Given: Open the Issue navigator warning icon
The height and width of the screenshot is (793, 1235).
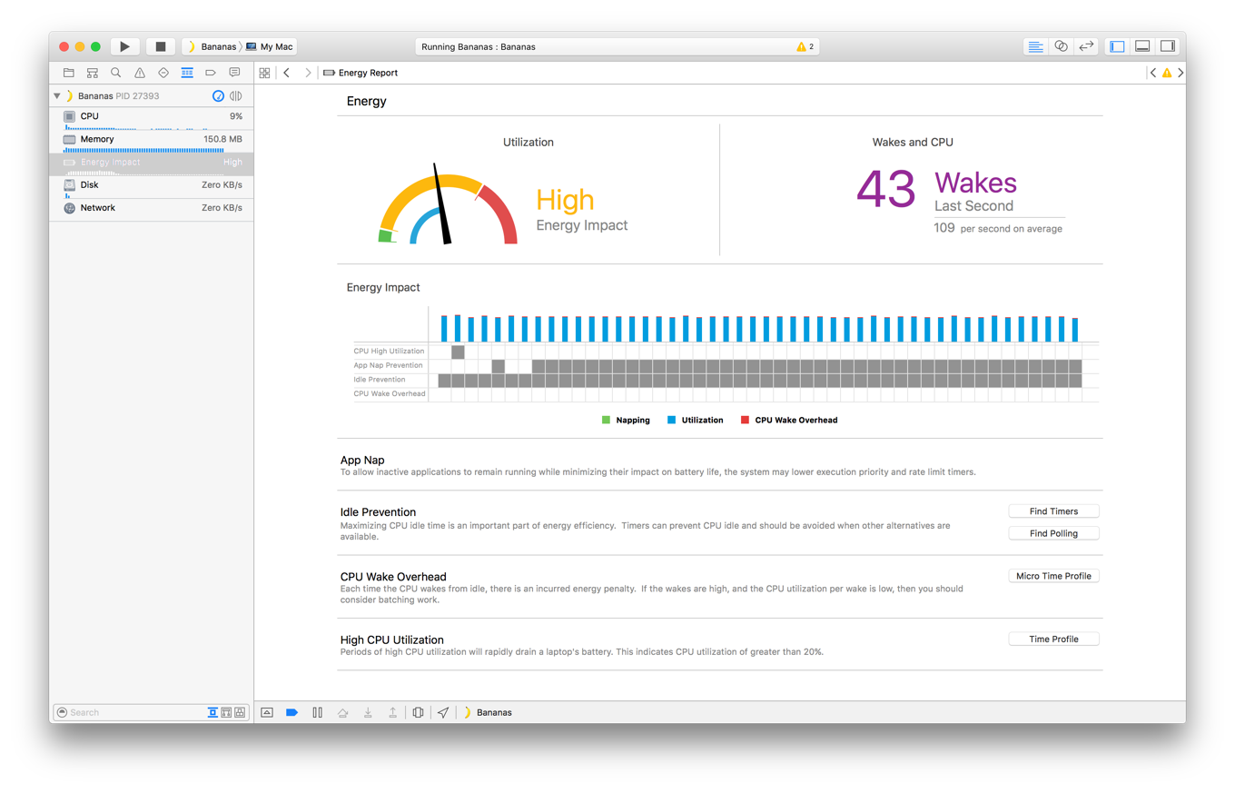Looking at the screenshot, I should 138,73.
